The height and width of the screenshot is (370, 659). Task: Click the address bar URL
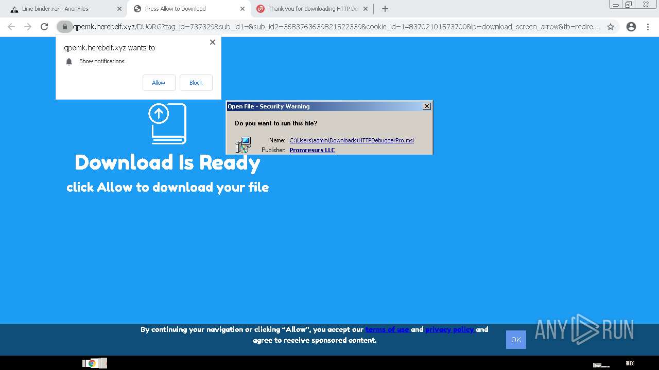(x=336, y=27)
